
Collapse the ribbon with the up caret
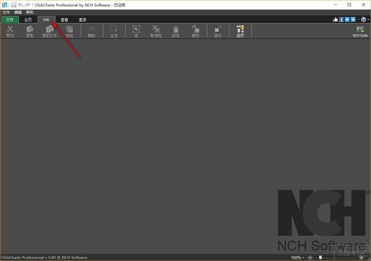click(359, 19)
